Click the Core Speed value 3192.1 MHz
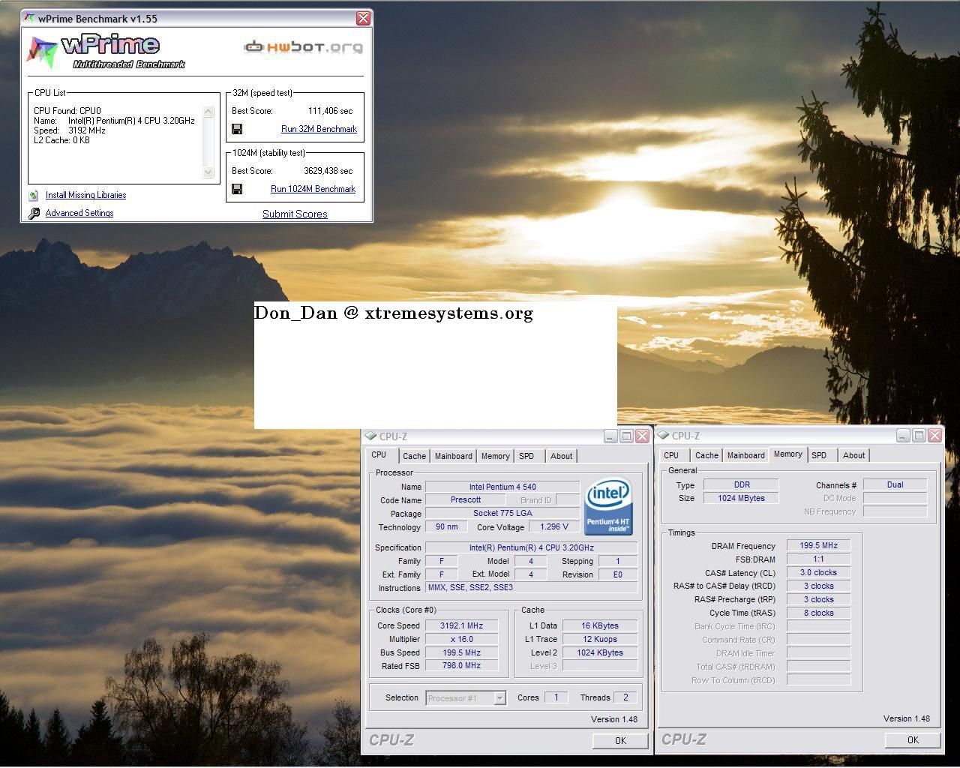Image resolution: width=960 pixels, height=768 pixels. click(x=461, y=625)
